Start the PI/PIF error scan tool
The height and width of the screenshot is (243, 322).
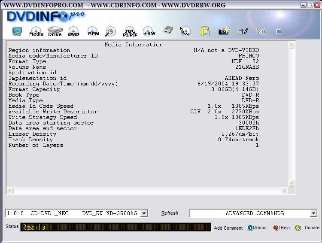[130, 32]
